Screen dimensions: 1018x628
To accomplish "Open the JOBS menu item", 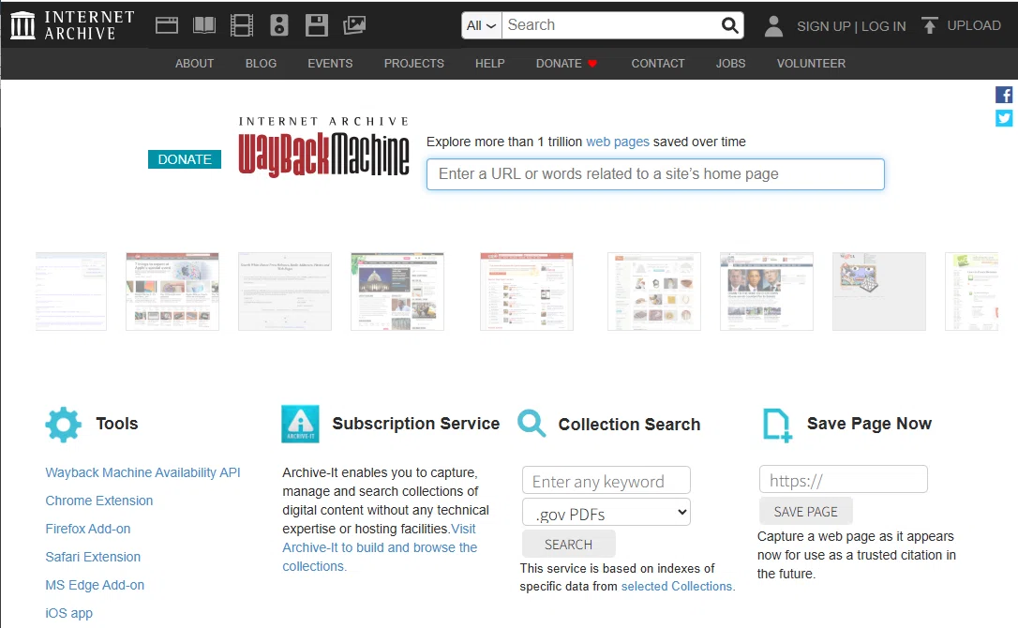I will pyautogui.click(x=730, y=64).
